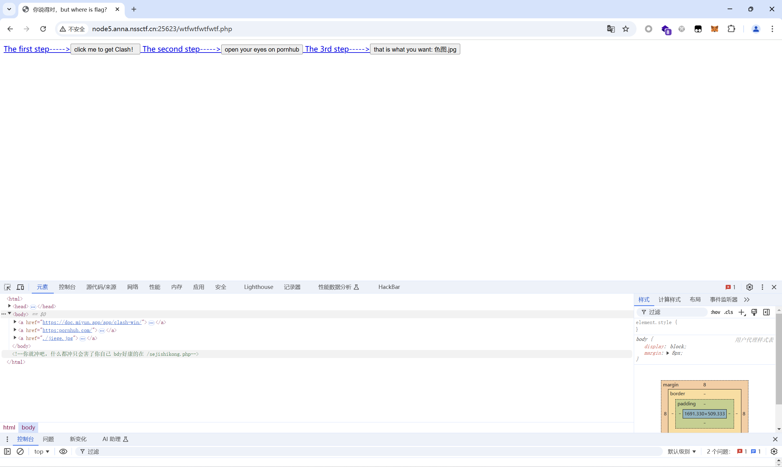This screenshot has height=467, width=782.
Task: Open the HackBar tab
Action: coord(389,287)
